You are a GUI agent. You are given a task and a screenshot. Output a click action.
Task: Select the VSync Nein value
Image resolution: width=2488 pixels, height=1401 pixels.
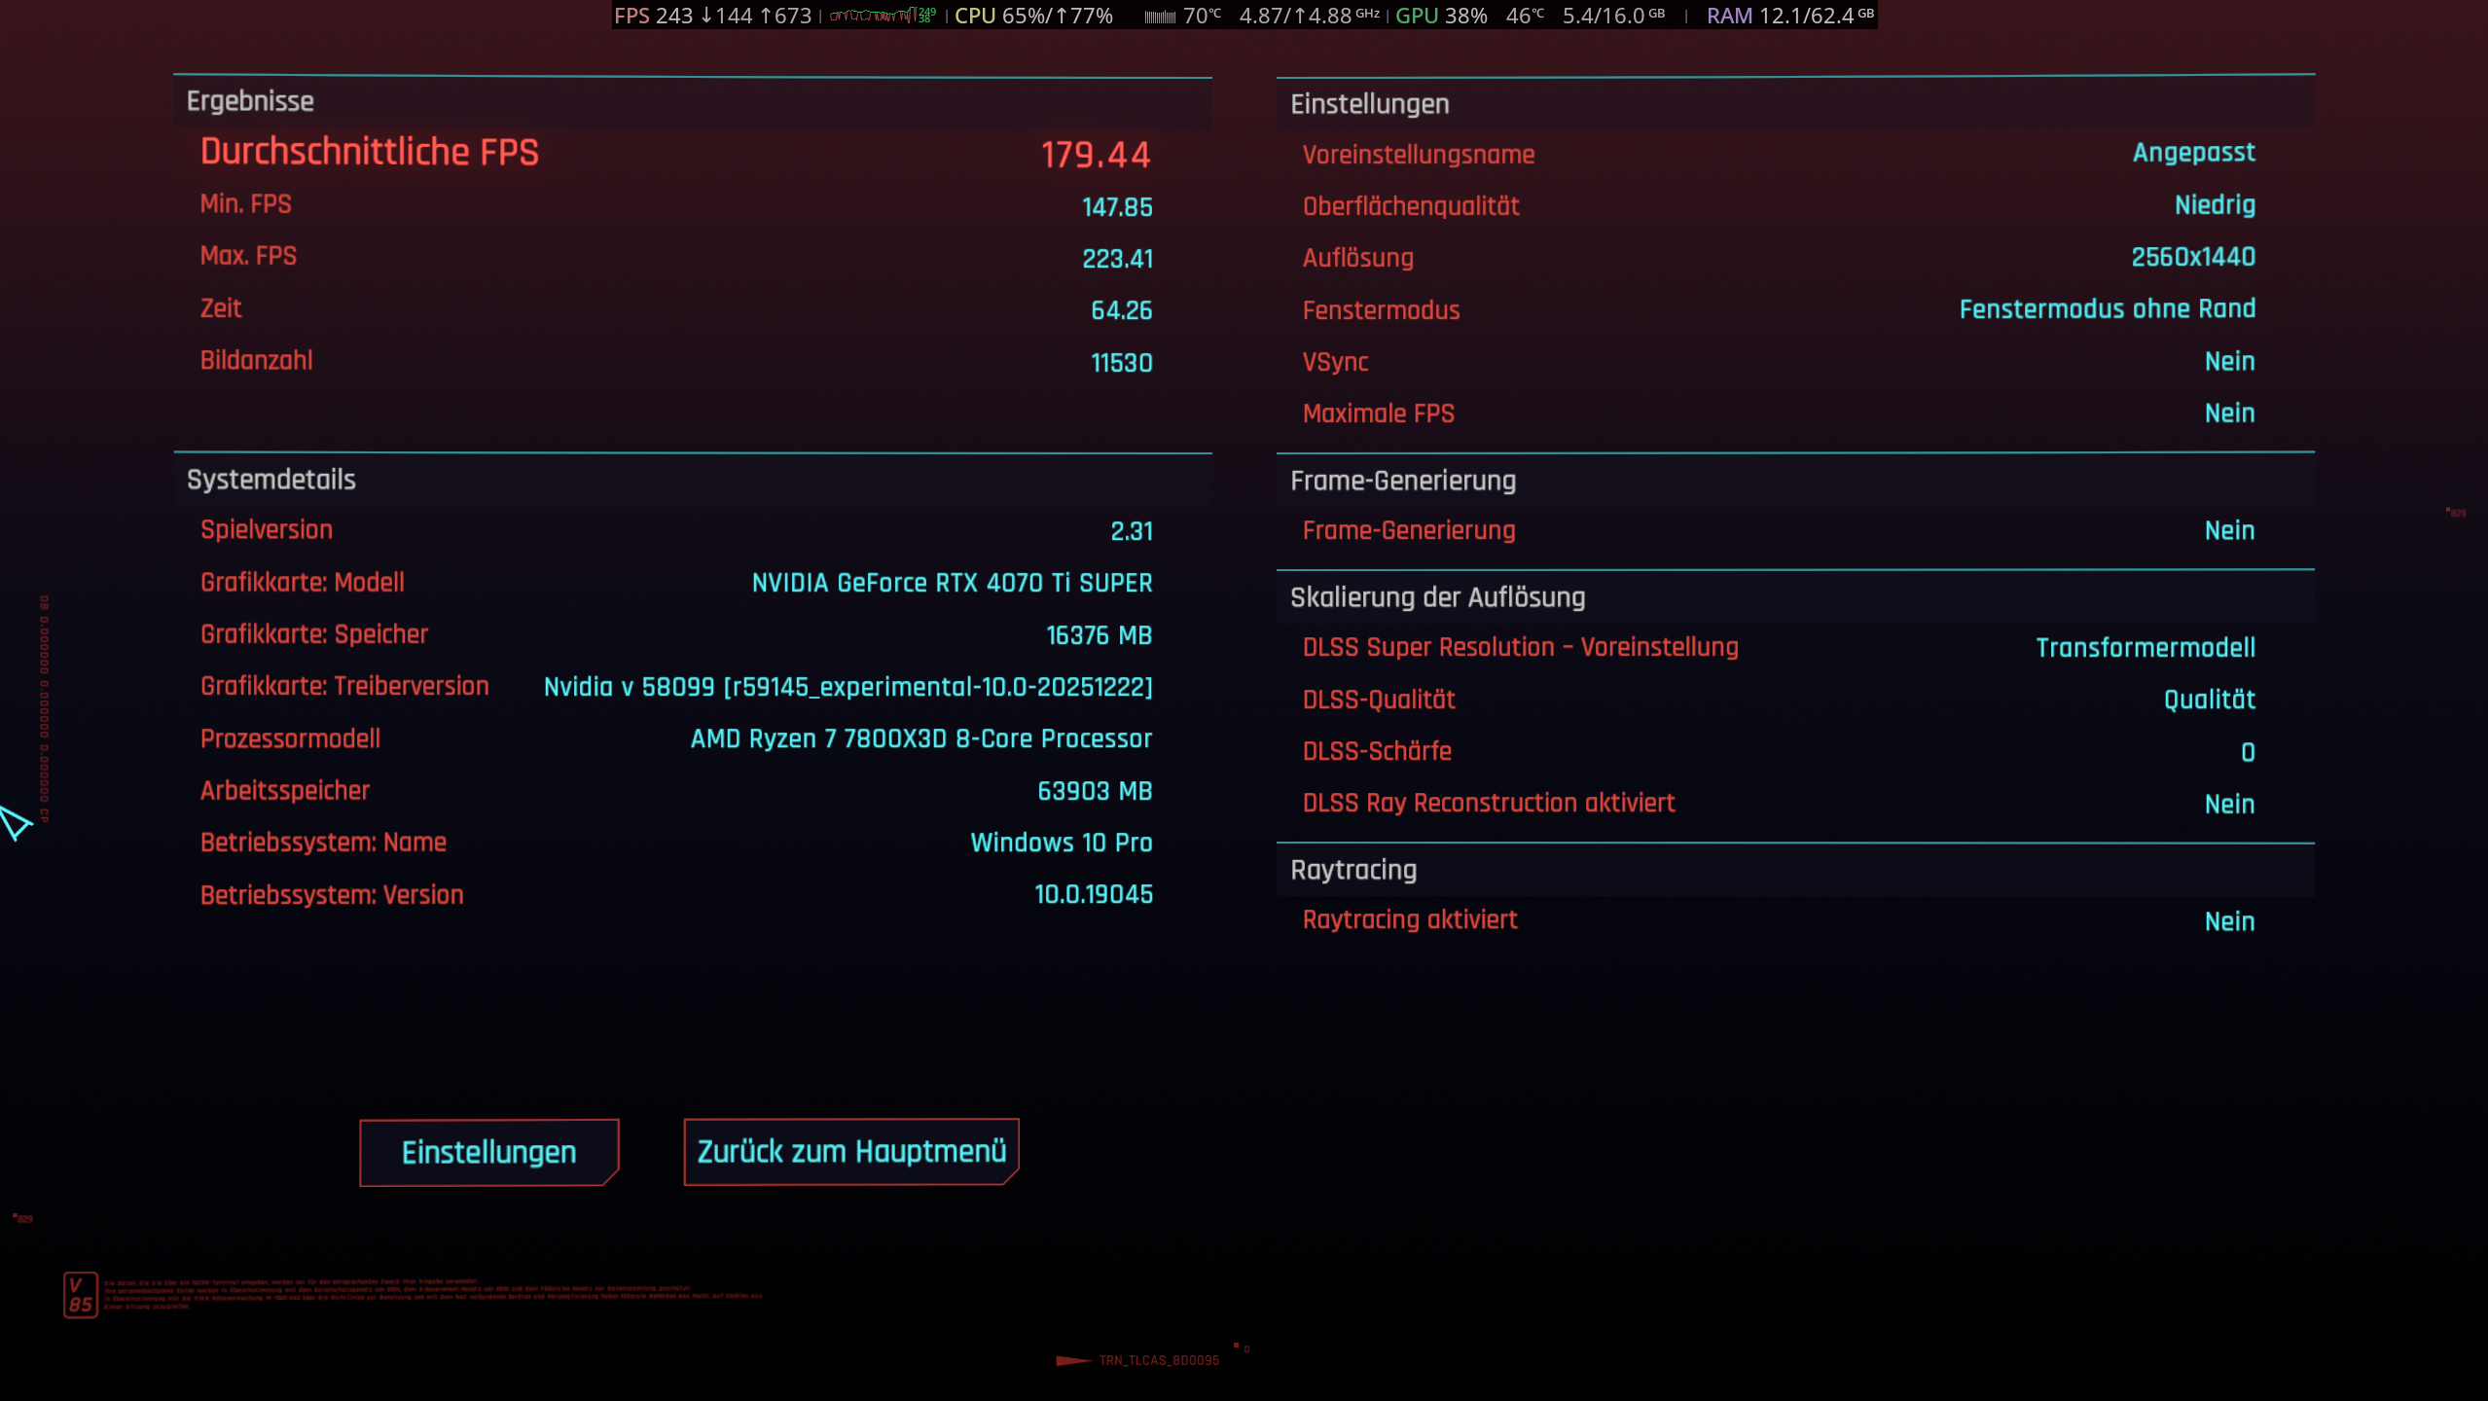tap(2228, 362)
